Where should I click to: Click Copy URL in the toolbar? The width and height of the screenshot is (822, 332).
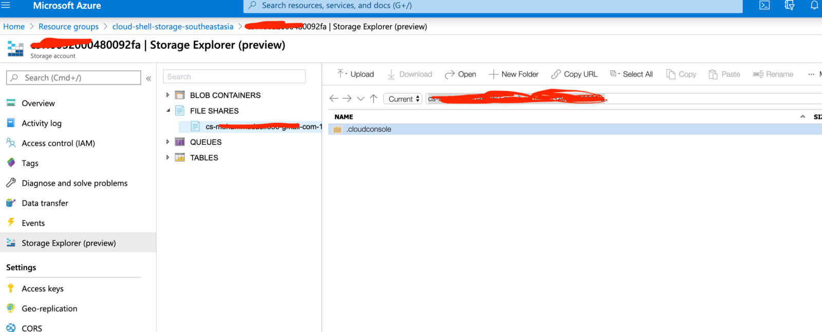click(x=574, y=74)
